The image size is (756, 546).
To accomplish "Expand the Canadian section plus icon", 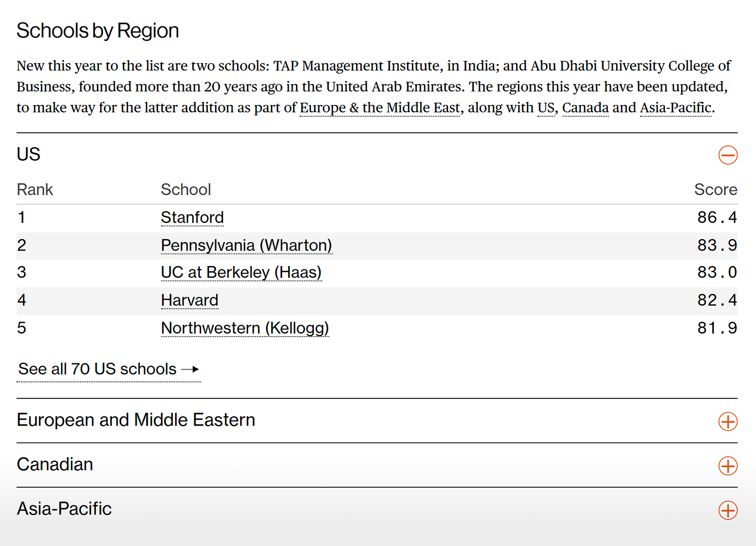I will (728, 466).
